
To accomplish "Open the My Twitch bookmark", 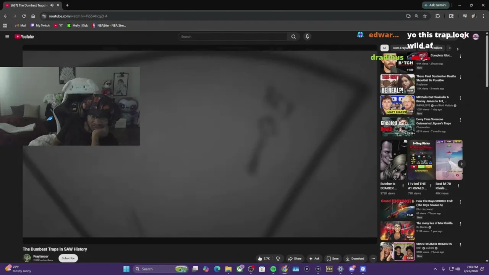I will pos(40,26).
